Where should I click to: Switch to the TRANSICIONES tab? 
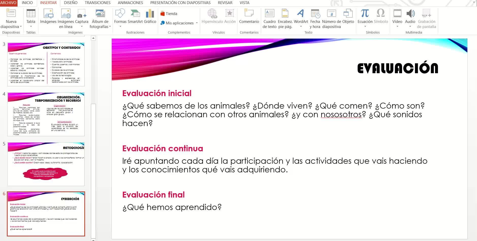click(98, 3)
